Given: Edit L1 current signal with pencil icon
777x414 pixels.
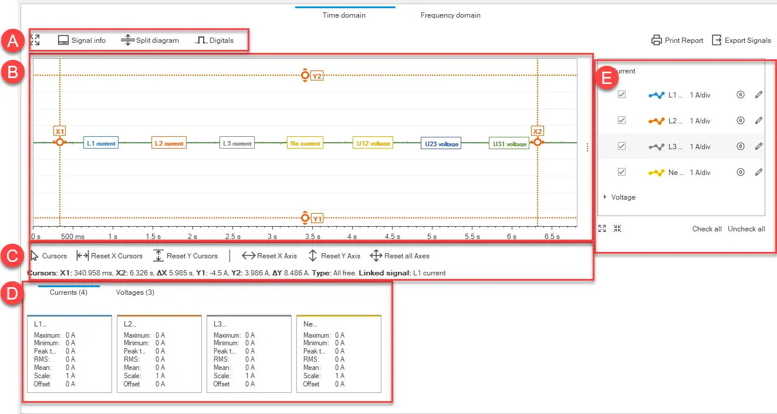Looking at the screenshot, I should (x=758, y=95).
